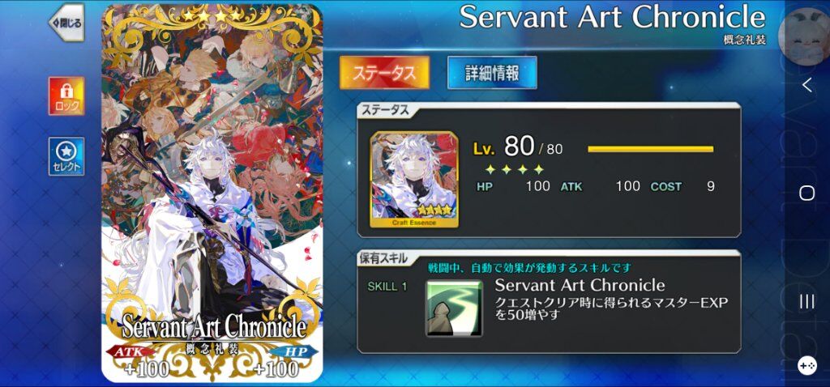The width and height of the screenshot is (830, 387).
Task: Tap the Servant Art Chronicle skill icon
Action: [x=454, y=308]
